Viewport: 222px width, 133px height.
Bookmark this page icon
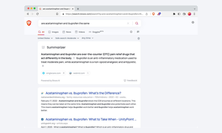tap(57, 14)
